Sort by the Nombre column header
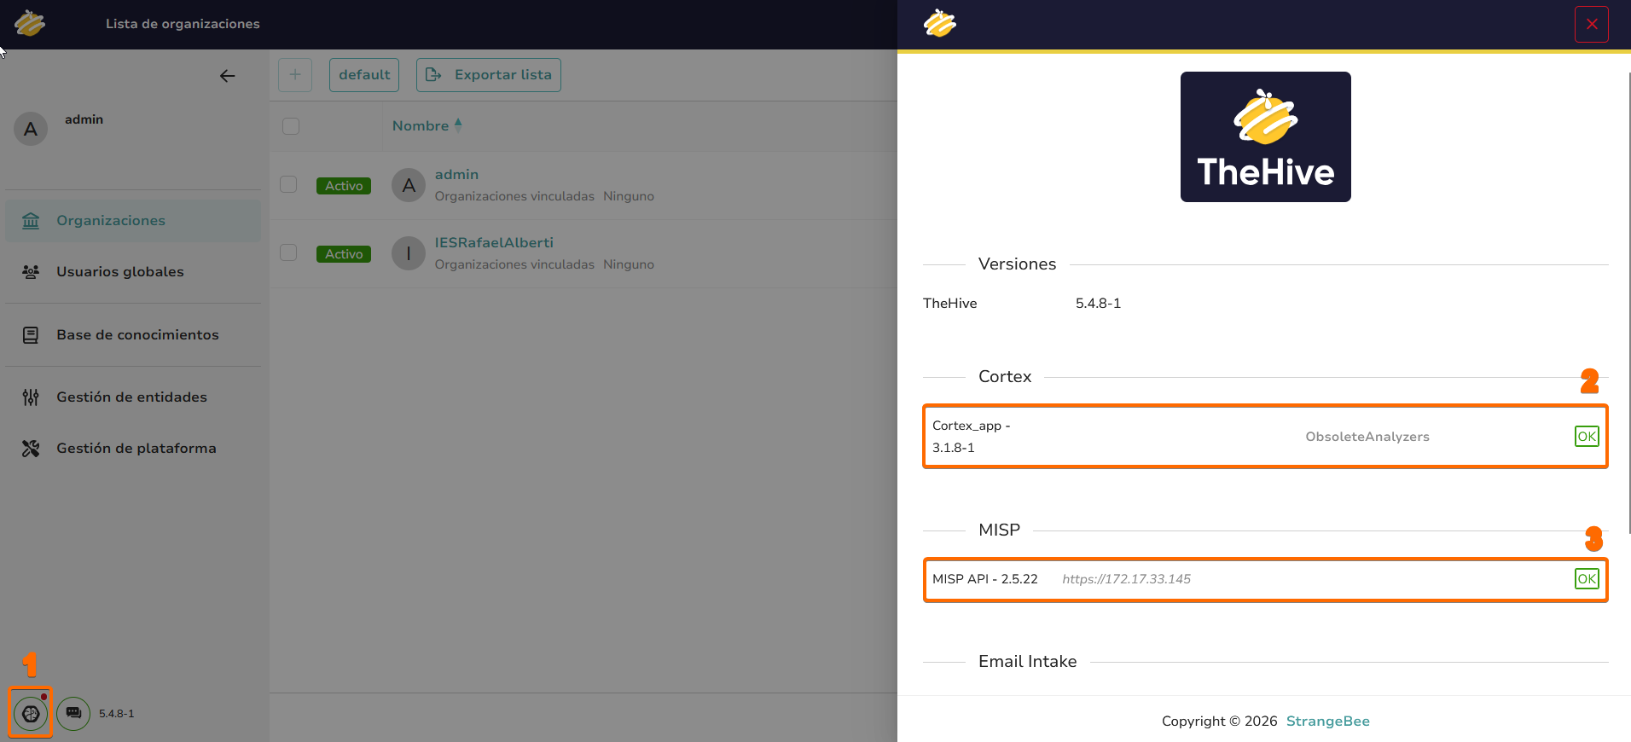This screenshot has width=1631, height=742. 427,126
